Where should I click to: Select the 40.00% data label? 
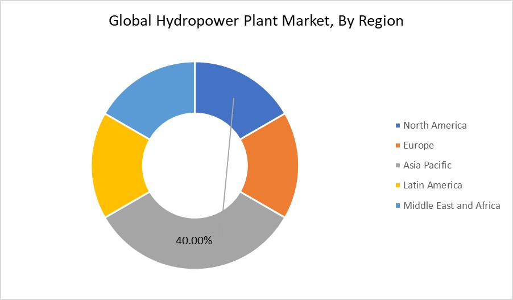tap(194, 240)
